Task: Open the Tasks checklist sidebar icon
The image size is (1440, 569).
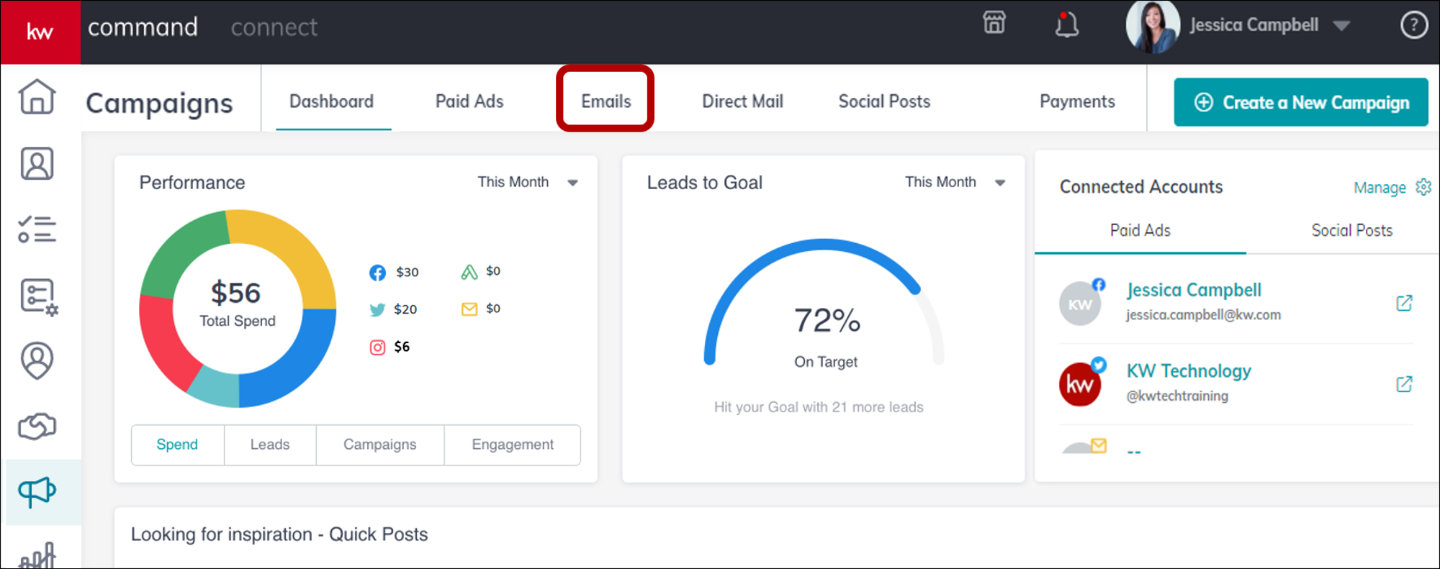Action: [x=37, y=229]
